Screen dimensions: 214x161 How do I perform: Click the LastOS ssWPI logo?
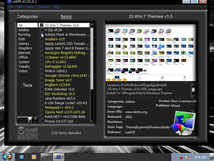tap(28, 133)
